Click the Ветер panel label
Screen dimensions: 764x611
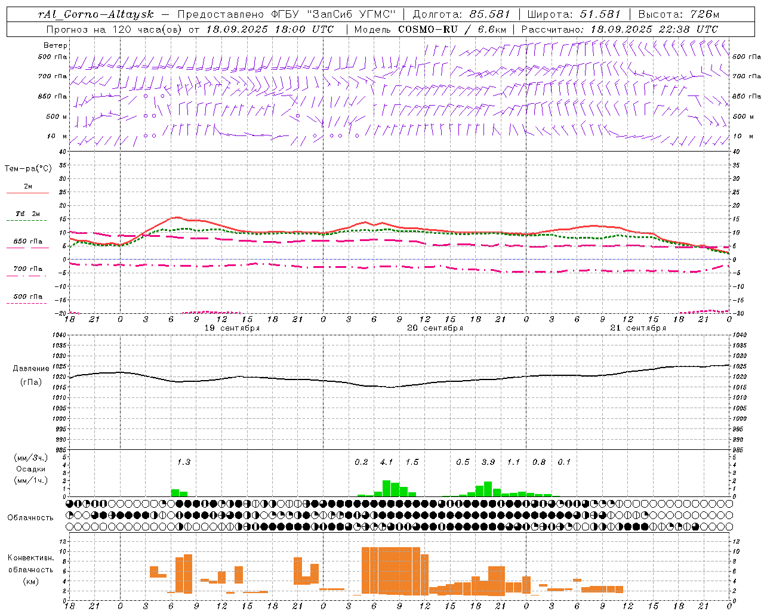[56, 45]
